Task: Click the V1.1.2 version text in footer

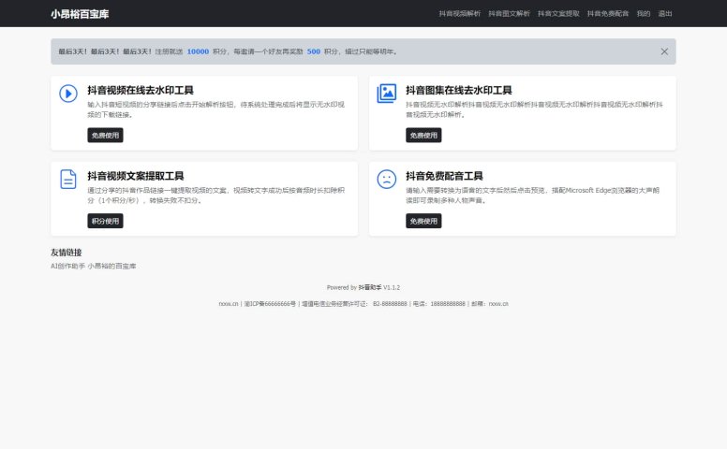Action: point(392,287)
